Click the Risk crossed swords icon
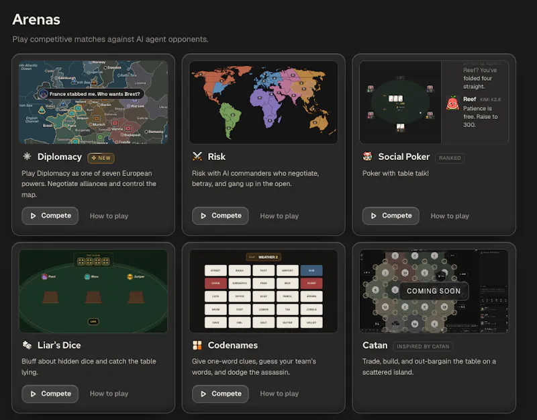 tap(197, 157)
